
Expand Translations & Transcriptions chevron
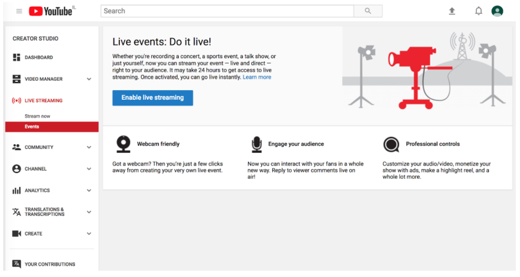click(89, 212)
